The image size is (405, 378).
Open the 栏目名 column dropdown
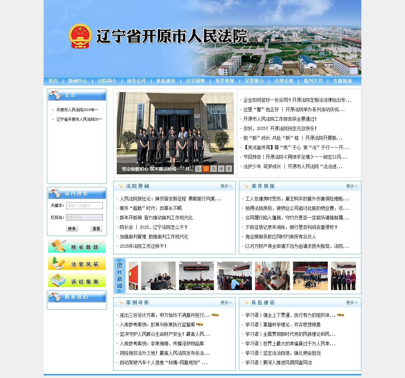[x=84, y=217]
